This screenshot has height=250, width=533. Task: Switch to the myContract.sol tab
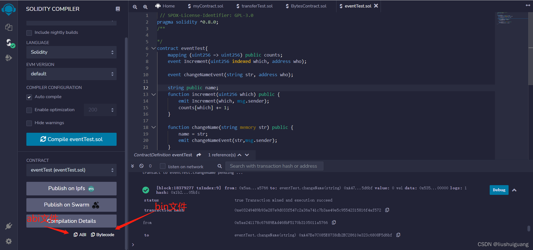(x=205, y=6)
